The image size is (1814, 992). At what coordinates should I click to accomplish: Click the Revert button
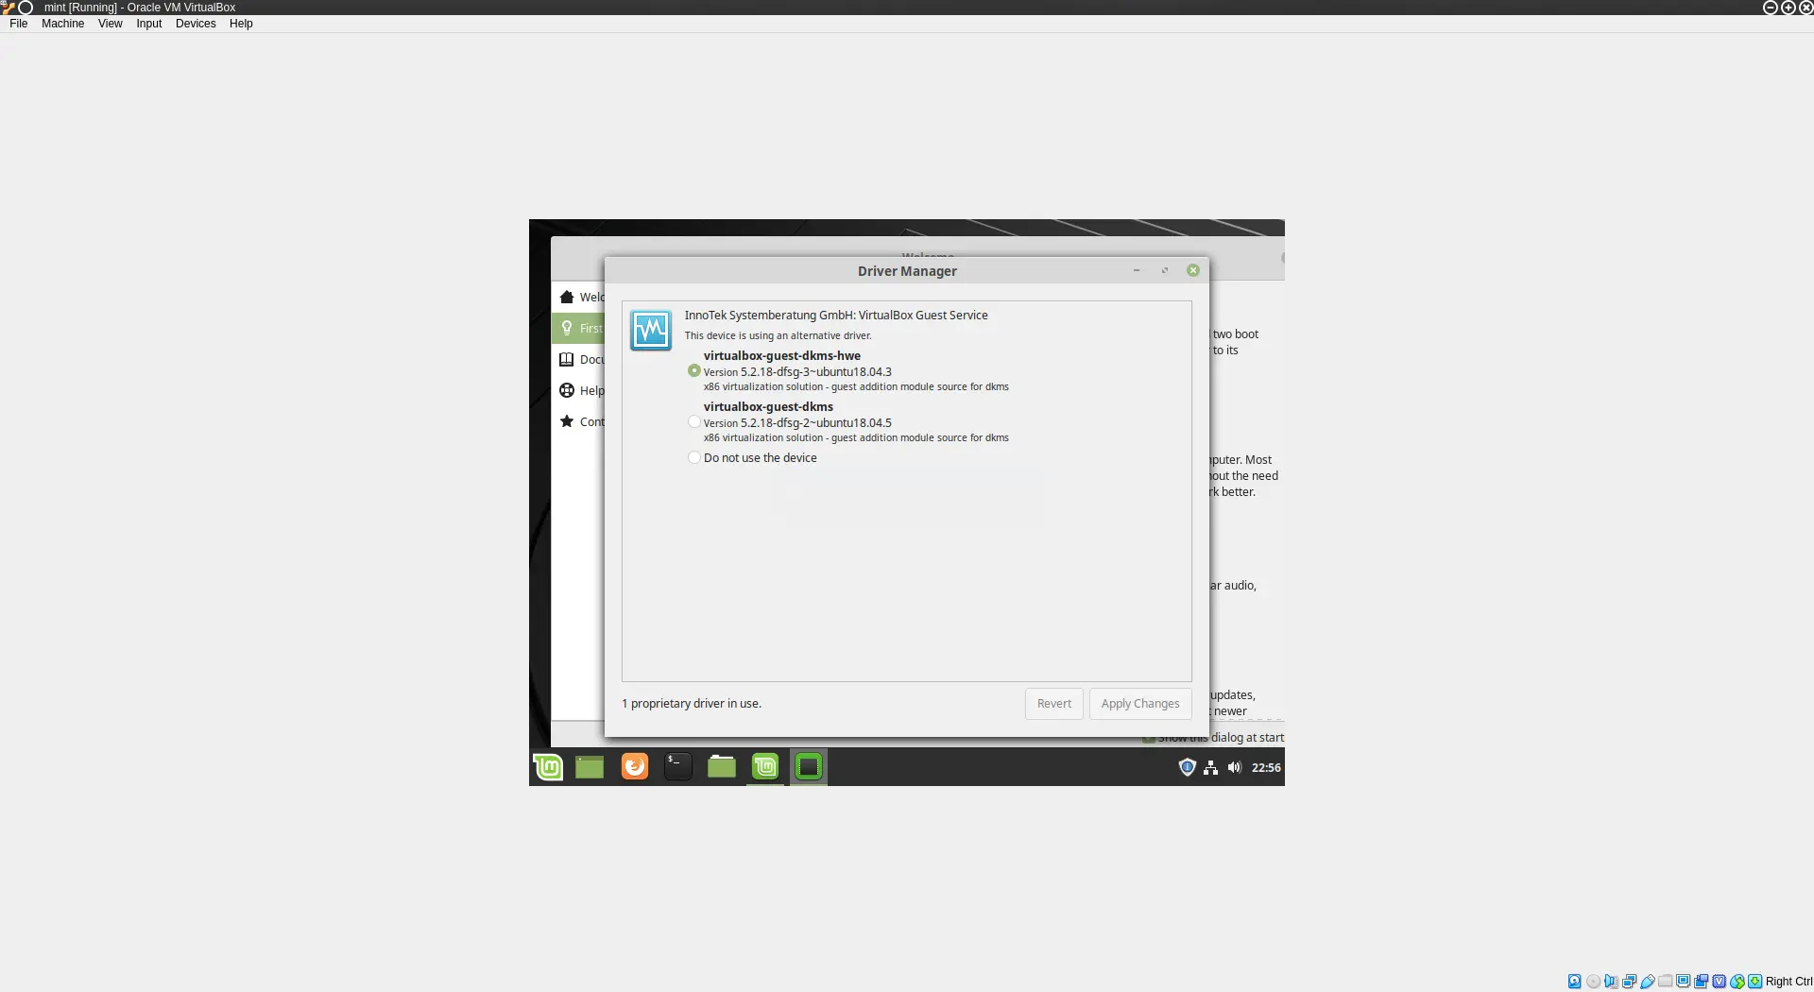(1054, 704)
